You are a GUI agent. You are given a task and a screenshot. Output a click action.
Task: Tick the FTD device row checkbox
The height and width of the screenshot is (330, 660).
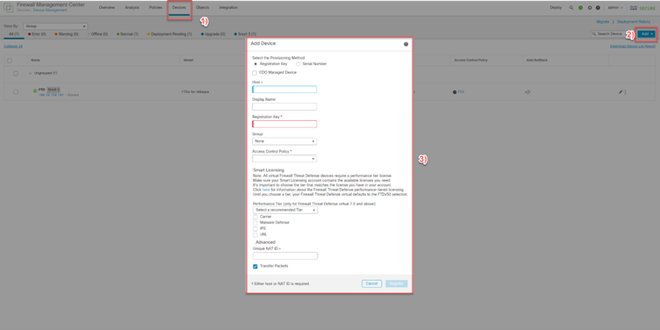(16, 92)
